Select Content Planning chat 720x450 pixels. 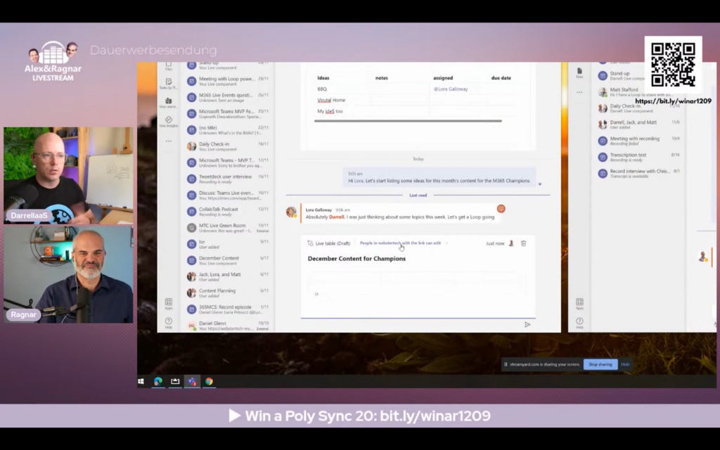(x=229, y=293)
